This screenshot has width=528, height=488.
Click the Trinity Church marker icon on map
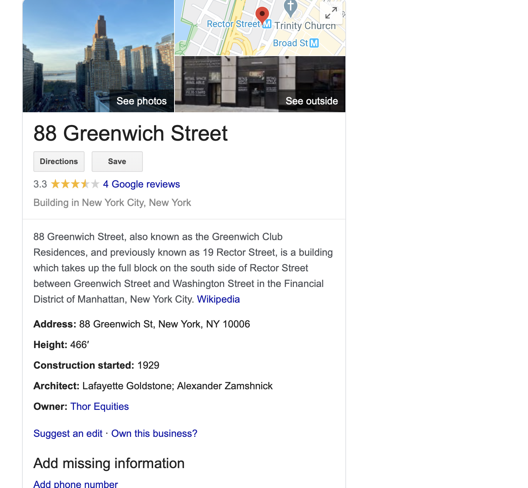click(291, 8)
